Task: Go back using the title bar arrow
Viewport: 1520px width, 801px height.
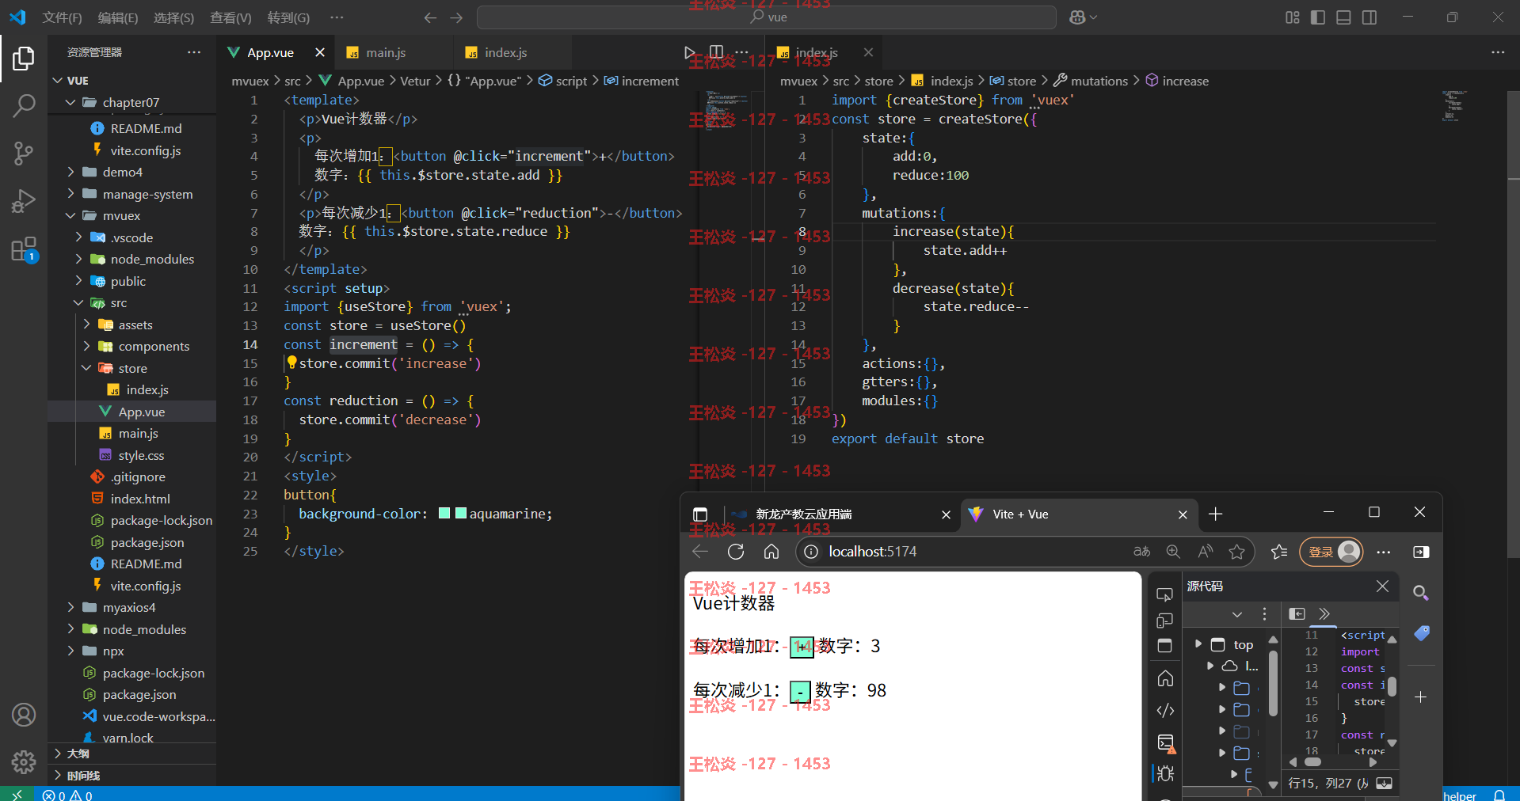Action: 430,17
